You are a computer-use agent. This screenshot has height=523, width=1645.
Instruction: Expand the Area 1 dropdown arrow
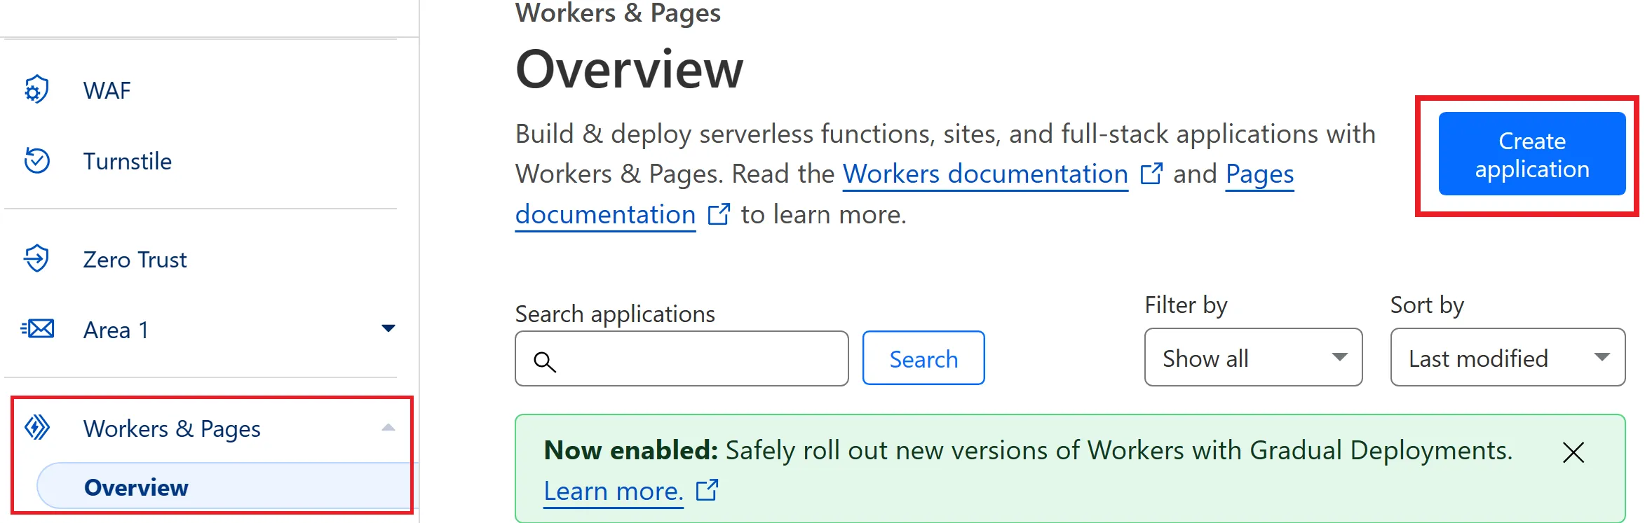[388, 328]
